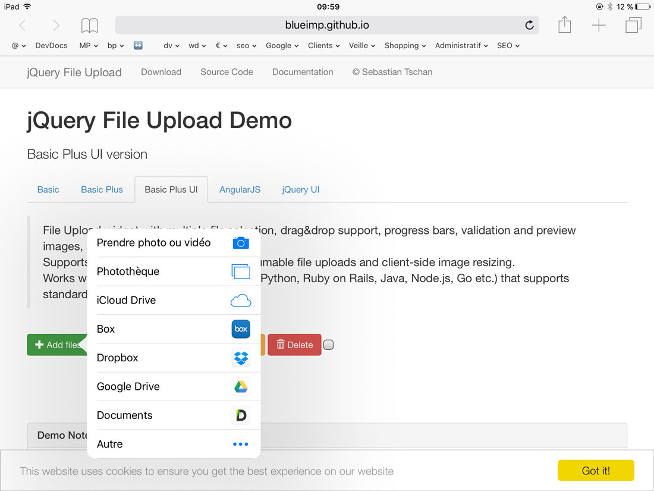
Task: Click the green Add files button
Action: click(x=56, y=345)
